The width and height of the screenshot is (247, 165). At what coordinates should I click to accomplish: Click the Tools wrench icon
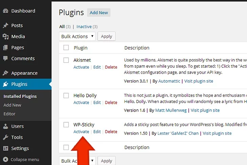coord(5,137)
